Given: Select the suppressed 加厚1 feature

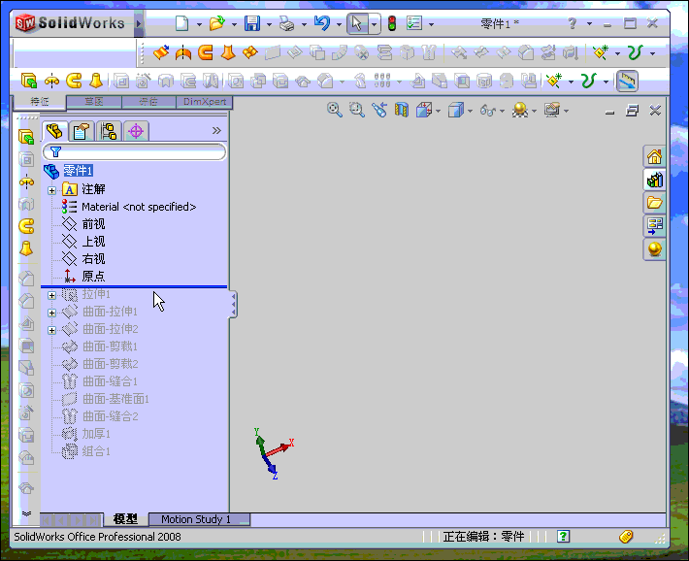Looking at the screenshot, I should pyautogui.click(x=96, y=434).
